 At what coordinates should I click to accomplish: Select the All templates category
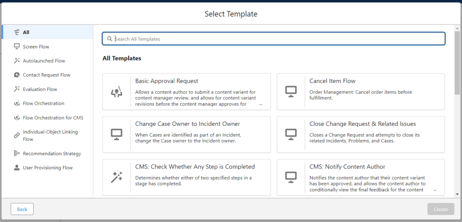47,32
